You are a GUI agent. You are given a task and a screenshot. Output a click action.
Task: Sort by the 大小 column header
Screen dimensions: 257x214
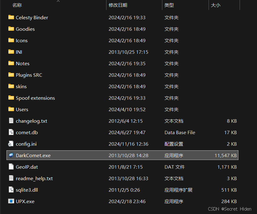(x=215, y=5)
